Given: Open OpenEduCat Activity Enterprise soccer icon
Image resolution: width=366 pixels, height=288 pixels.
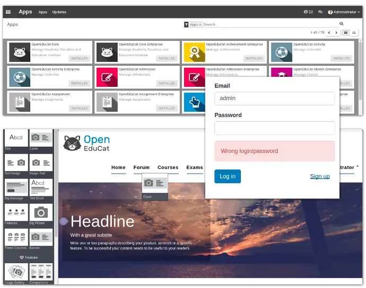Looking at the screenshot, I should [x=20, y=77].
